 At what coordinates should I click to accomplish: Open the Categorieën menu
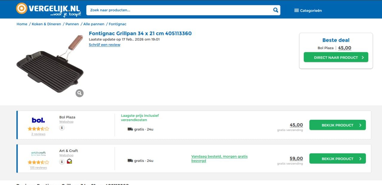click(x=308, y=10)
